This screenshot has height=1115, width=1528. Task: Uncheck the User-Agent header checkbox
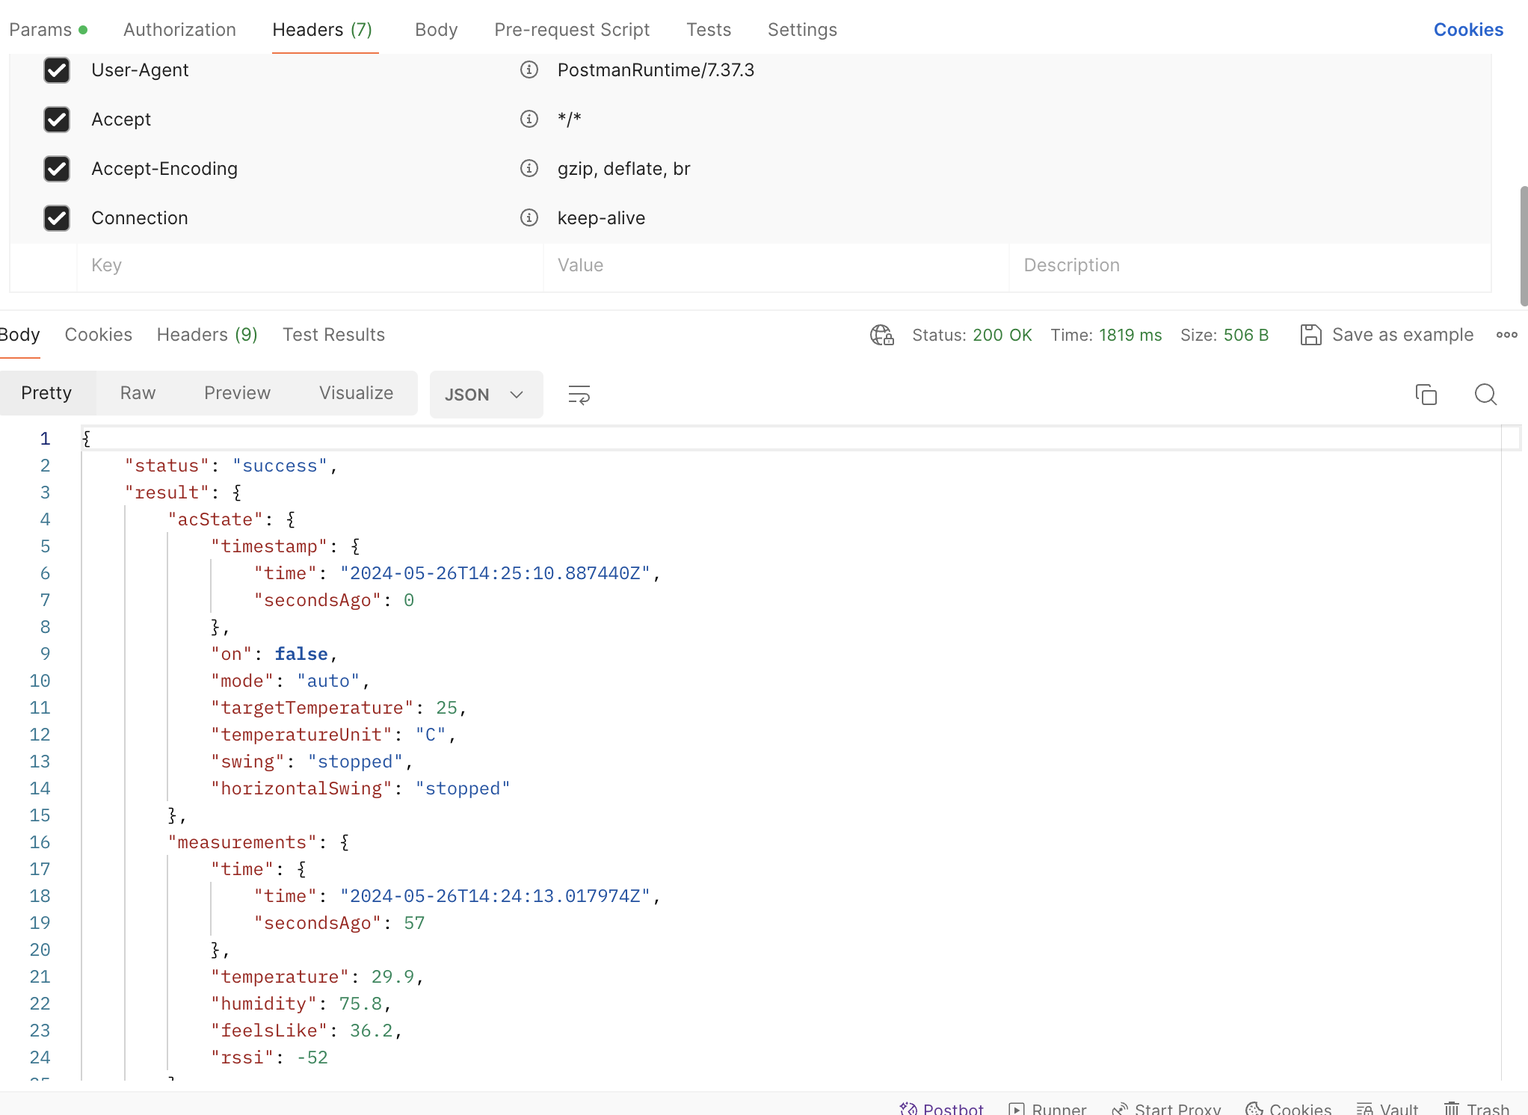(x=57, y=70)
